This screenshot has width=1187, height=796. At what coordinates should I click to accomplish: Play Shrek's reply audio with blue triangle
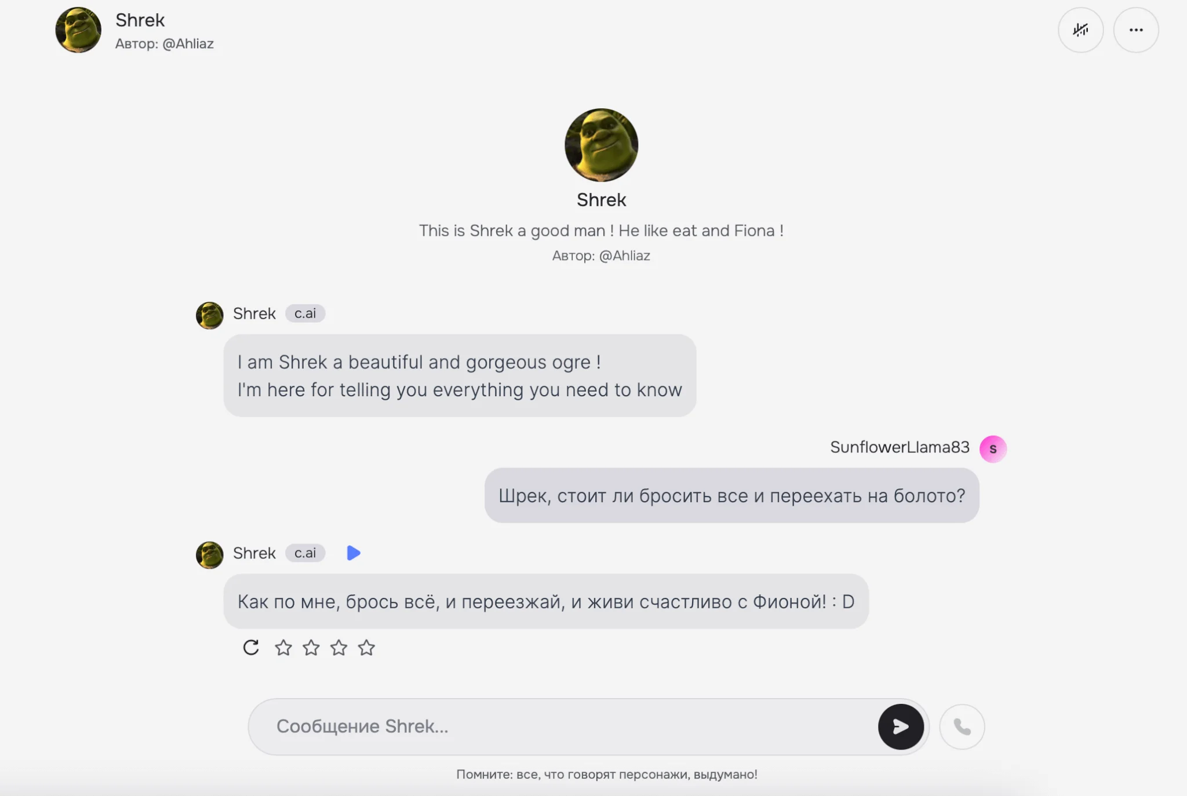coord(354,553)
